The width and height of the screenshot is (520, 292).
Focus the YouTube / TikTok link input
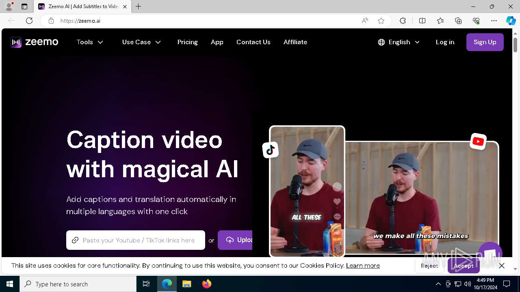pos(136,240)
